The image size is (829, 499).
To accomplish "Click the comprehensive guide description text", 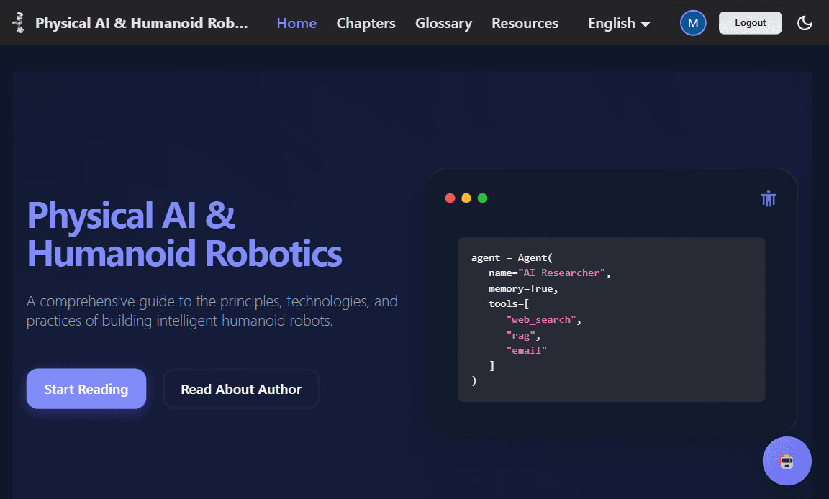I will (x=212, y=311).
